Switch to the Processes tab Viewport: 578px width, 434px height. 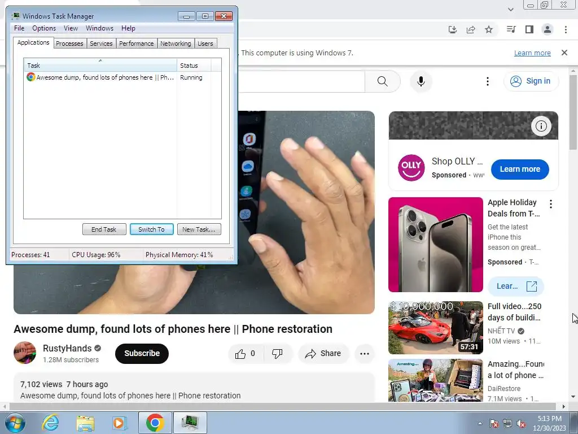[69, 44]
